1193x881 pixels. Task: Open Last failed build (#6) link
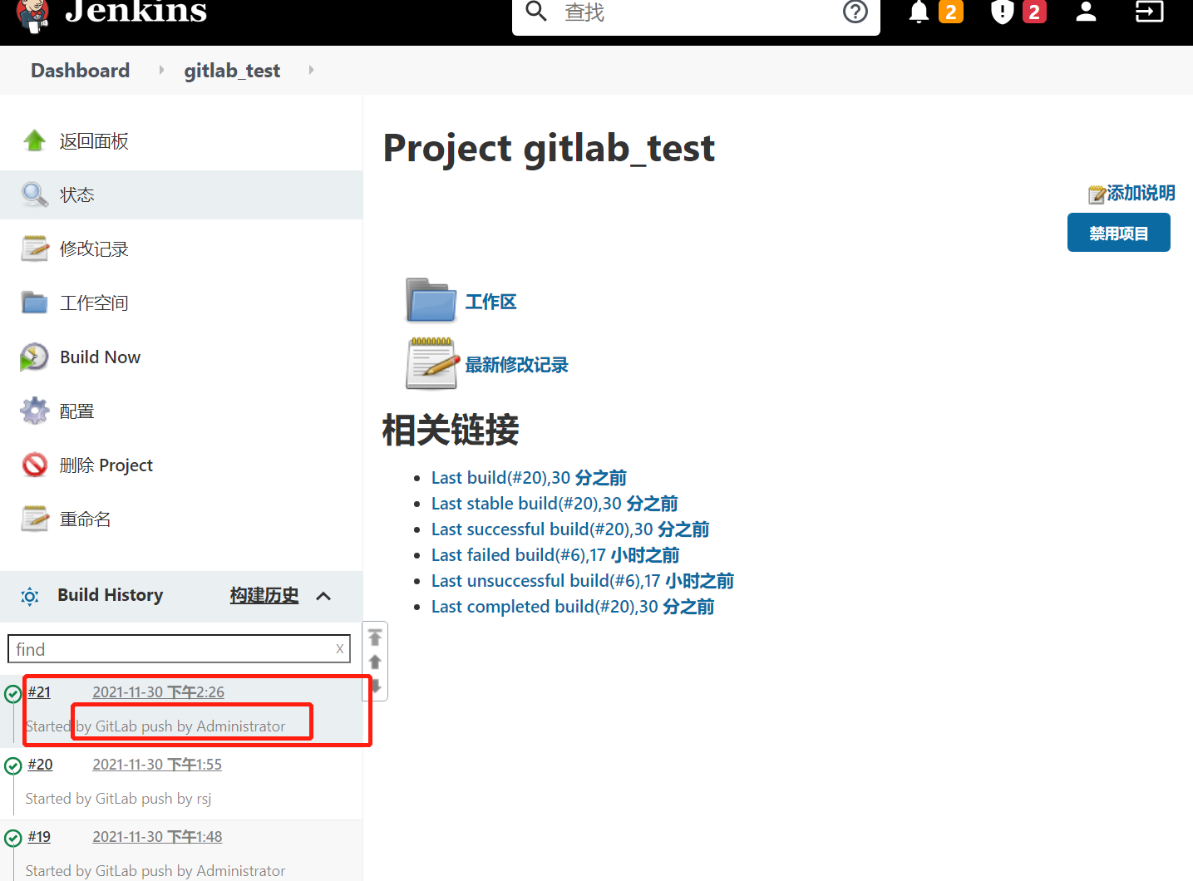(555, 554)
